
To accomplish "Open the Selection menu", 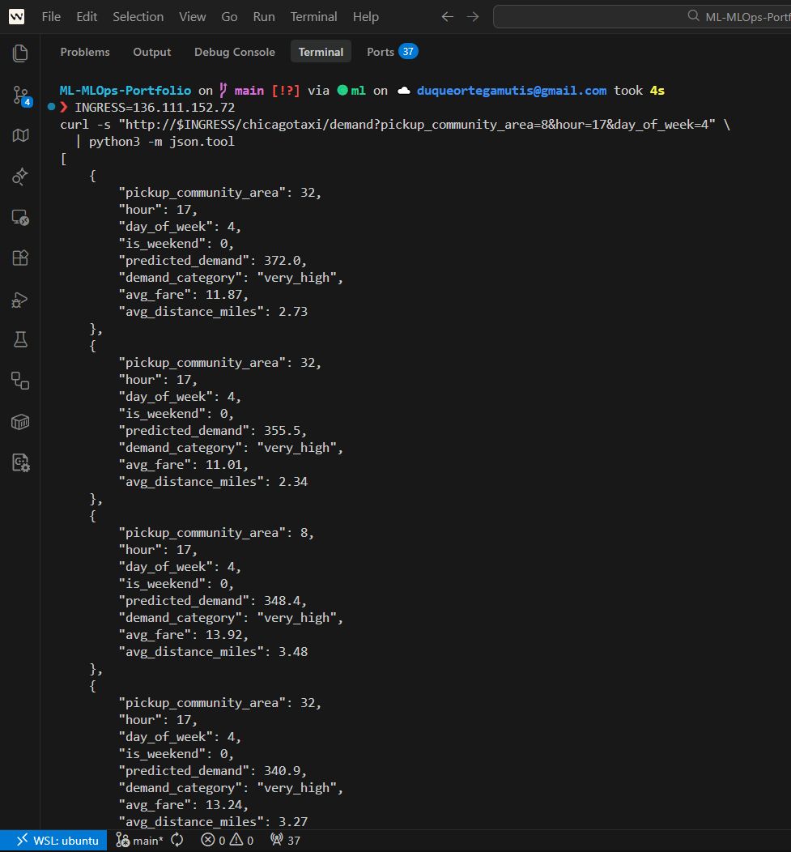I will point(138,17).
